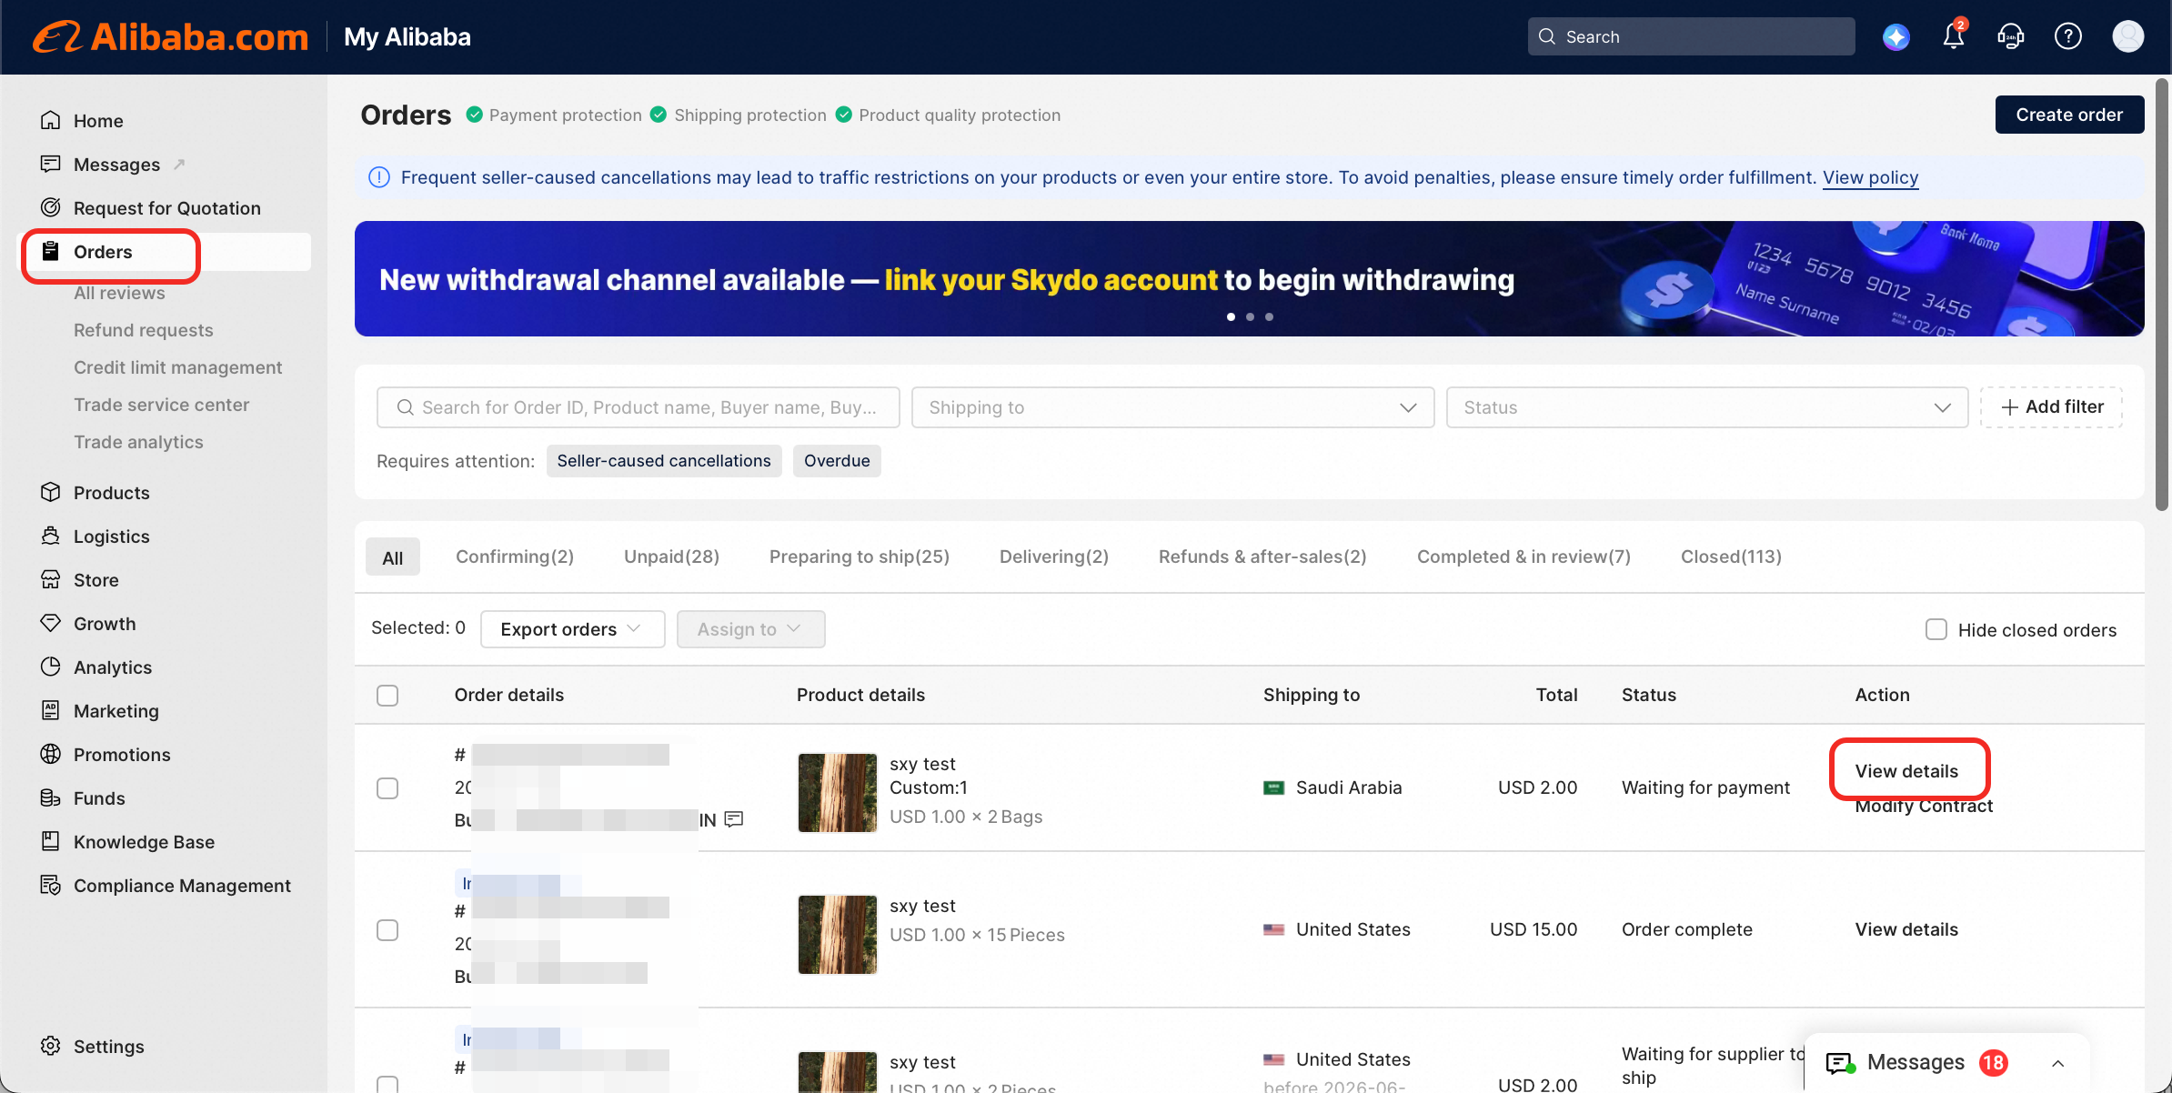Open the customer service headset icon
The image size is (2172, 1093).
pos(2011,37)
